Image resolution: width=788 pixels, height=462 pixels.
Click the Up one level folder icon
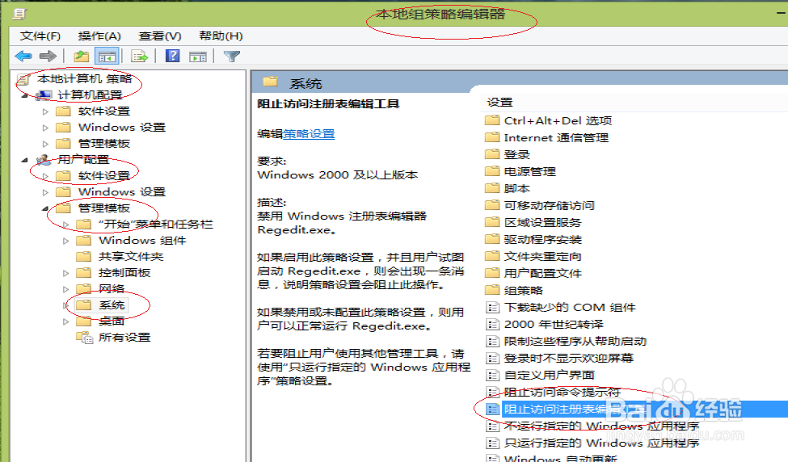[81, 57]
